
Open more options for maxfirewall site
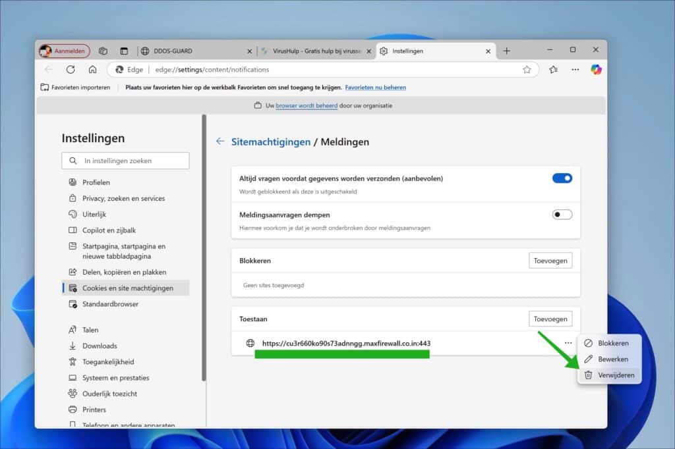[568, 343]
